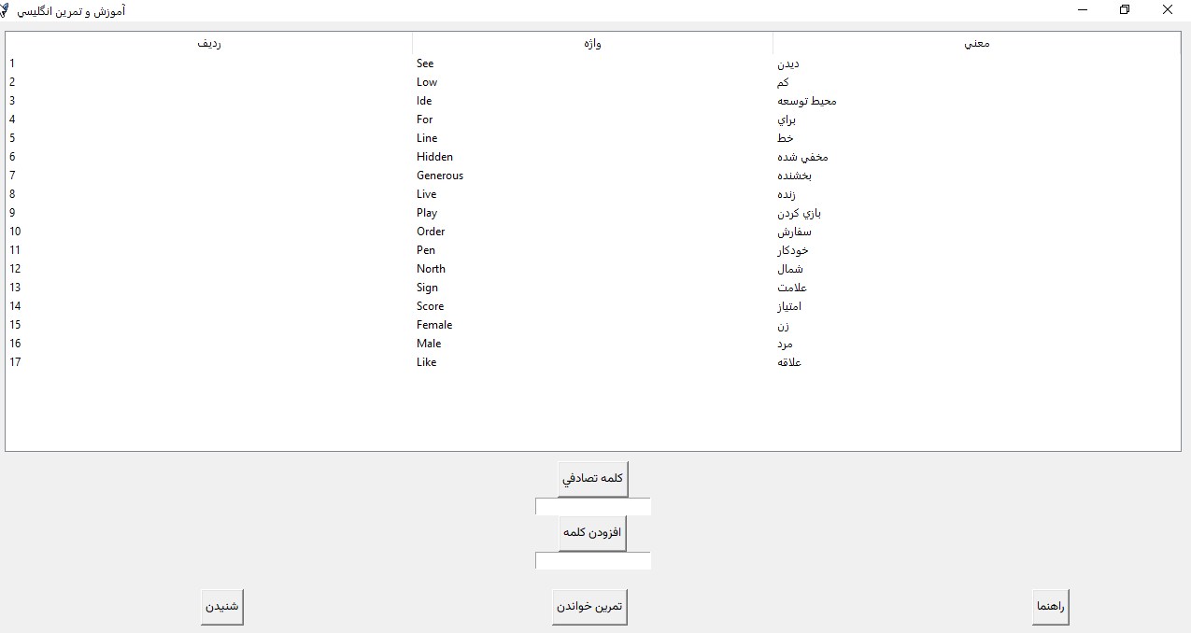Select the word Sign
This screenshot has height=633, width=1191.
tap(427, 288)
